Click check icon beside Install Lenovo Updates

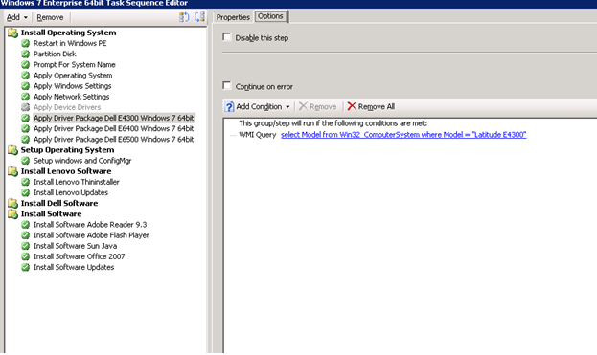(x=26, y=192)
